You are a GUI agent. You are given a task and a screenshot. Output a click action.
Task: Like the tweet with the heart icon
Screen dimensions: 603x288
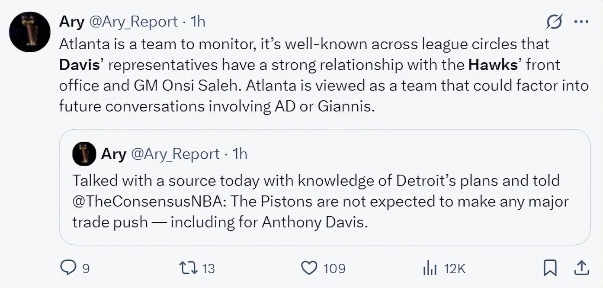pyautogui.click(x=309, y=269)
